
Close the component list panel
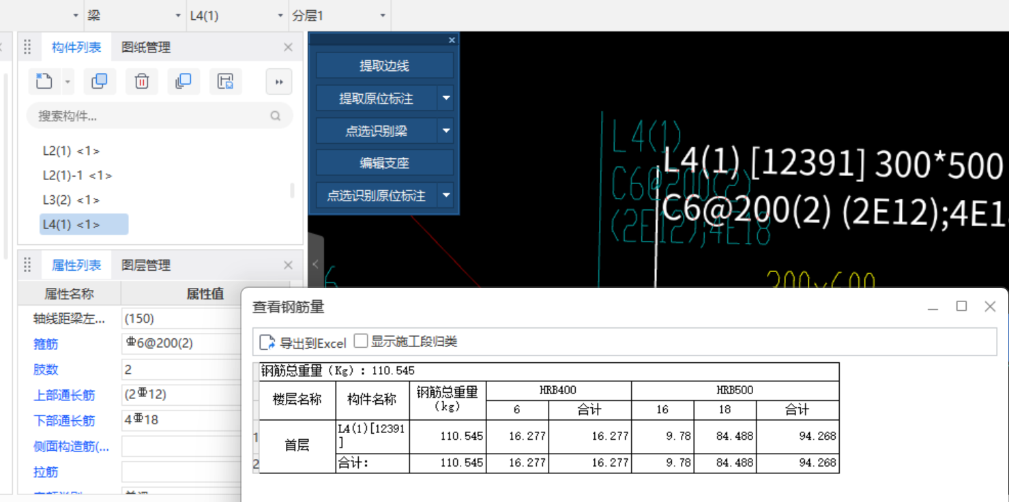[x=288, y=47]
